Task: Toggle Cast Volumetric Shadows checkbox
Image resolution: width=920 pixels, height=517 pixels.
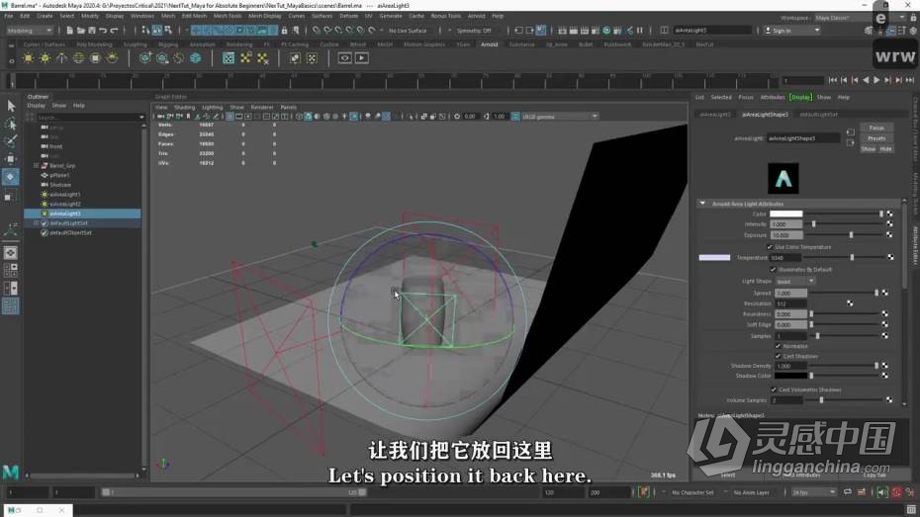Action: tap(774, 389)
